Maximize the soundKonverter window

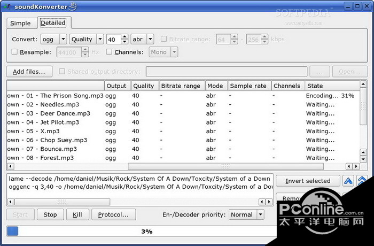[357, 6]
